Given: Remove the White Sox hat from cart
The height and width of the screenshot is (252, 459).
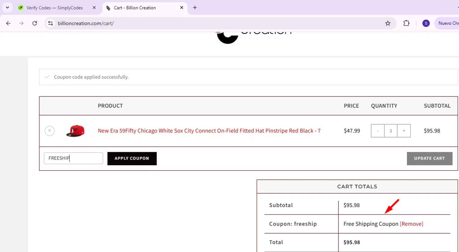Looking at the screenshot, I should pyautogui.click(x=50, y=131).
